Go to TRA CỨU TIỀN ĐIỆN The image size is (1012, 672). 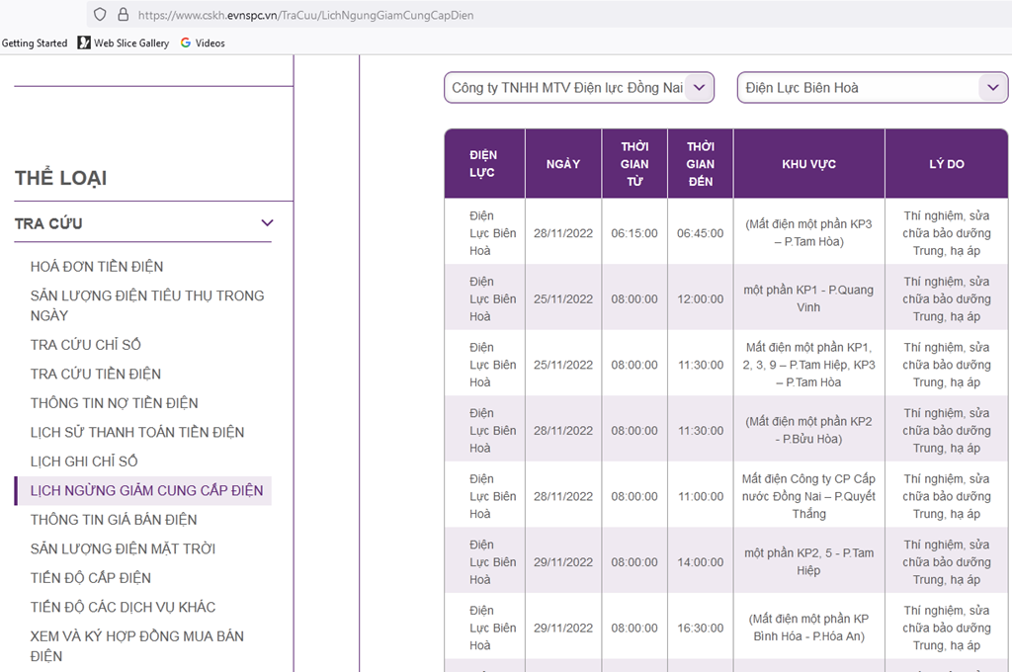[96, 374]
